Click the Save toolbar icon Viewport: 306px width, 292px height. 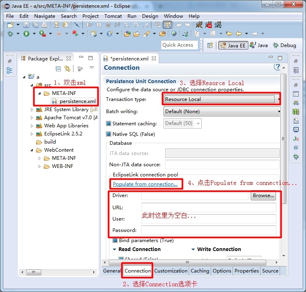pos(26,25)
